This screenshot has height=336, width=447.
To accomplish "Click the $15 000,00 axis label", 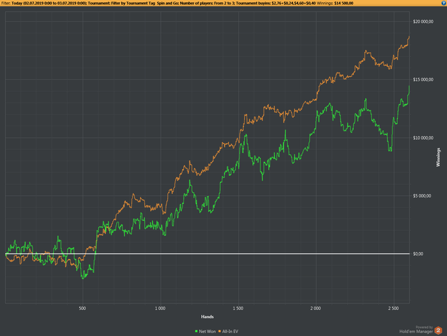I will (423, 80).
